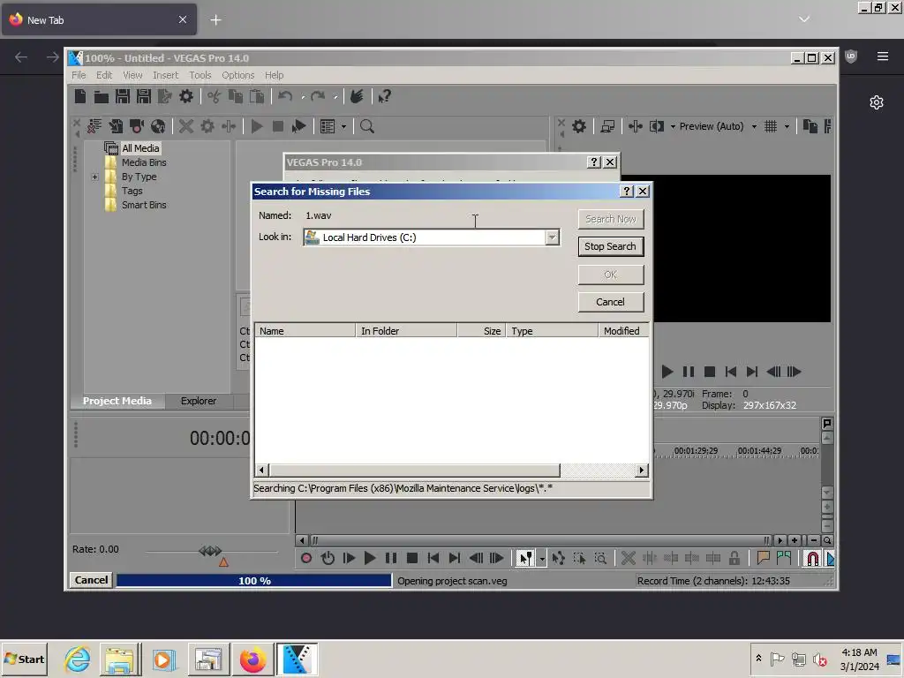Open the Edit tool selector dropdown arrow
The image size is (904, 678).
point(541,558)
